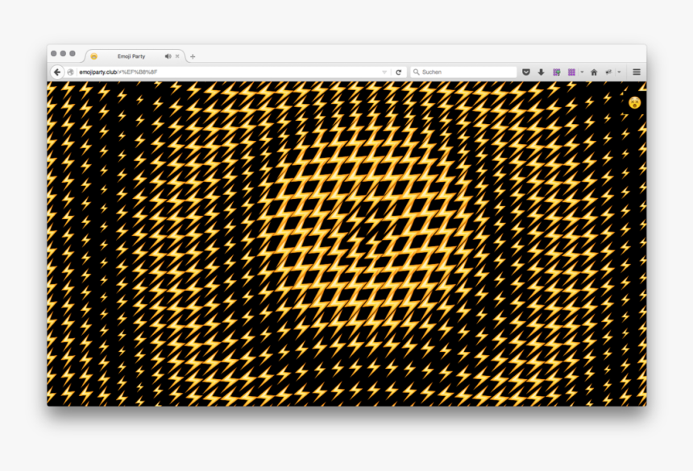Viewport: 693px width, 471px height.
Task: Click the purple grid extension icon
Action: 571,72
